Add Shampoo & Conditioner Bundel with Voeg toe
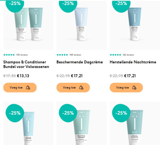Viewport: 161px width, 145px height. (x=20, y=88)
